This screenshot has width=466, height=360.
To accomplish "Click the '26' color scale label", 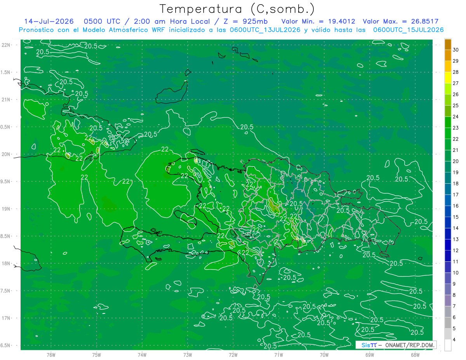I will coord(456,94).
